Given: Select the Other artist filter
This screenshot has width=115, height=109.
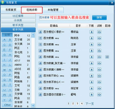Looking at the screenshot, I should pyautogui.click(x=7, y=105).
